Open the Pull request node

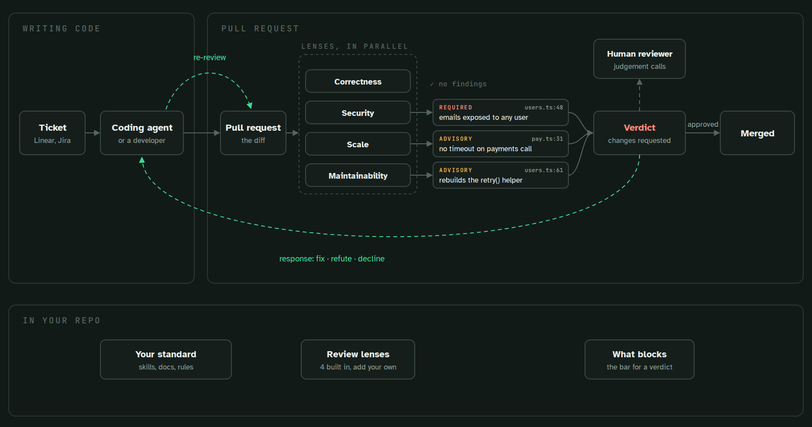pyautogui.click(x=253, y=133)
